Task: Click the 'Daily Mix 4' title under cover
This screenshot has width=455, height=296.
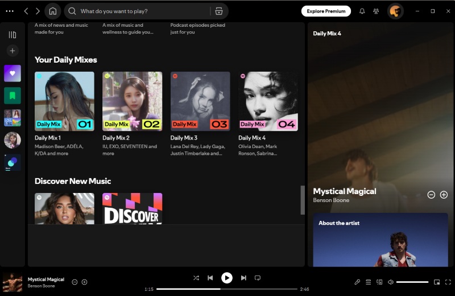Action: pyautogui.click(x=252, y=138)
